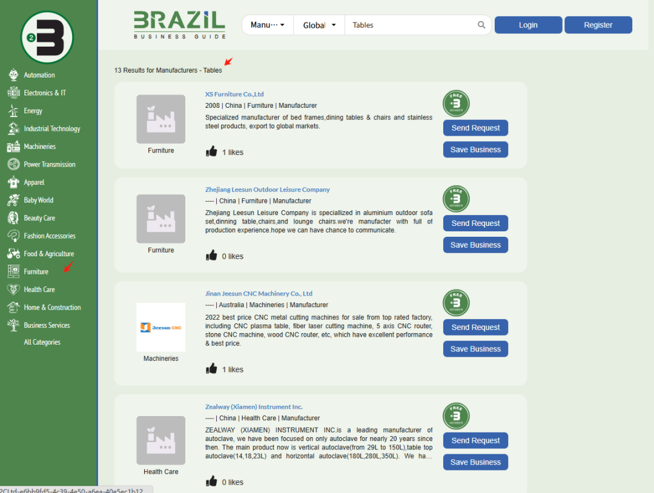Click the Login button
This screenshot has height=493, width=654.
coord(528,25)
